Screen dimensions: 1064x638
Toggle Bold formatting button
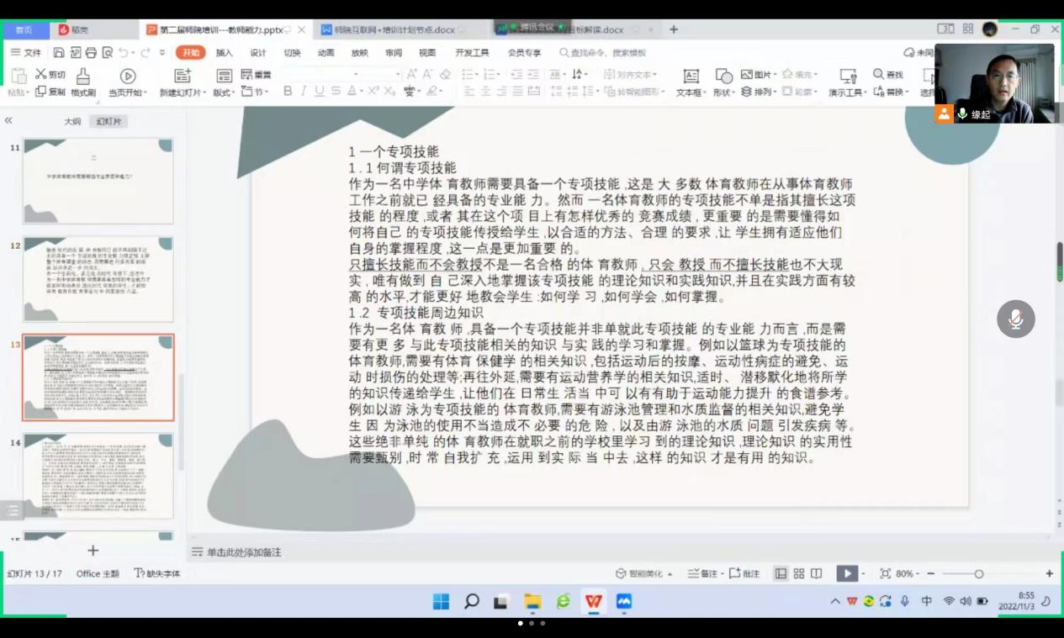288,92
